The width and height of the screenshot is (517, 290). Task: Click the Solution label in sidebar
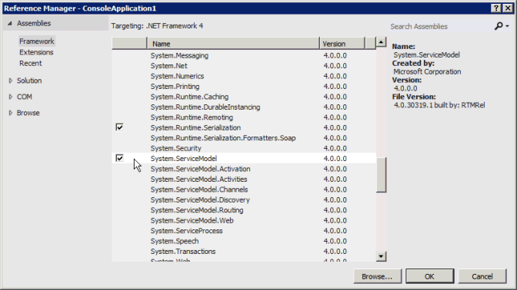(x=29, y=81)
